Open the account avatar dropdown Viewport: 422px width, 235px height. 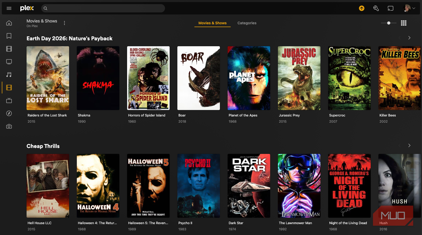pyautogui.click(x=409, y=8)
